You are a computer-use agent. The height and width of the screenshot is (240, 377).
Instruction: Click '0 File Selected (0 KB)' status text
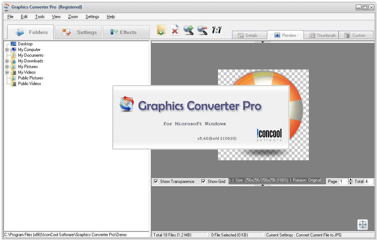tap(229, 235)
